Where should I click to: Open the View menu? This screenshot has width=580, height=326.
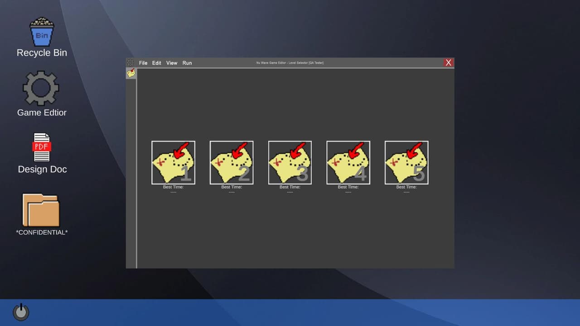[x=172, y=63]
